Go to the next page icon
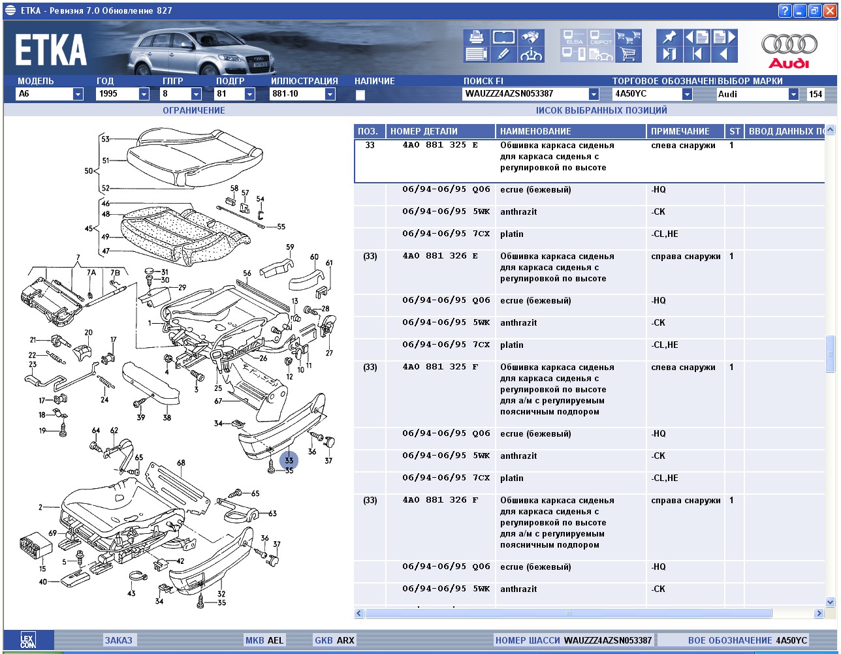 tap(725, 37)
